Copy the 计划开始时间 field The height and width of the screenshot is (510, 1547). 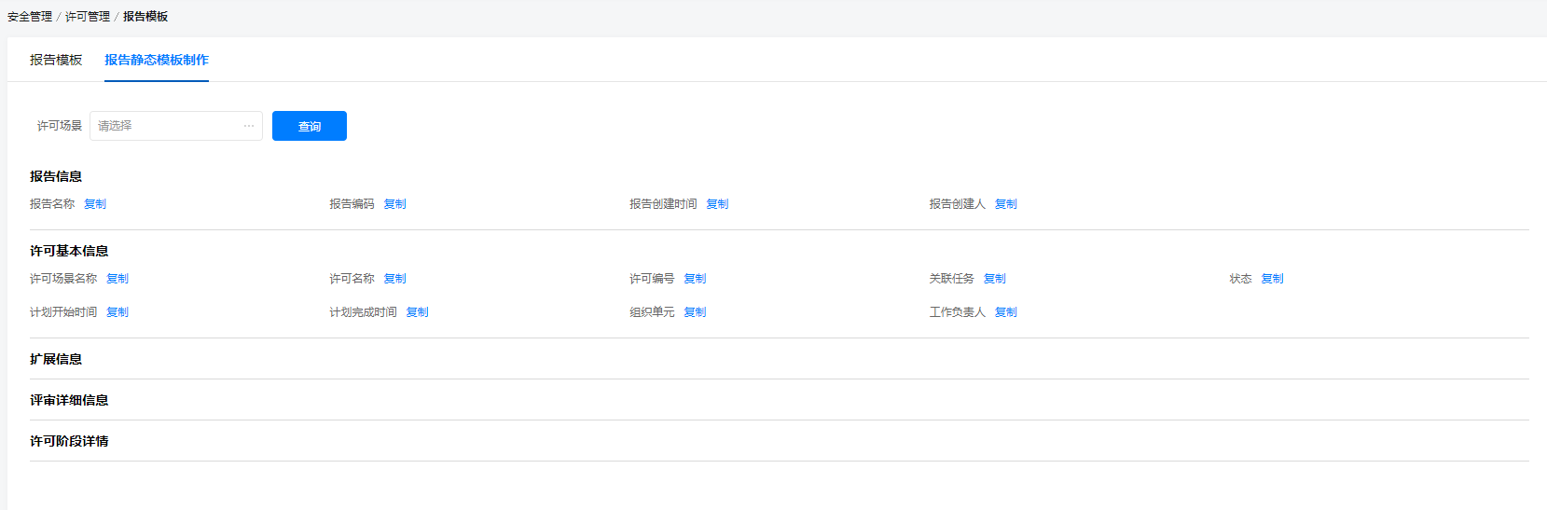[117, 312]
